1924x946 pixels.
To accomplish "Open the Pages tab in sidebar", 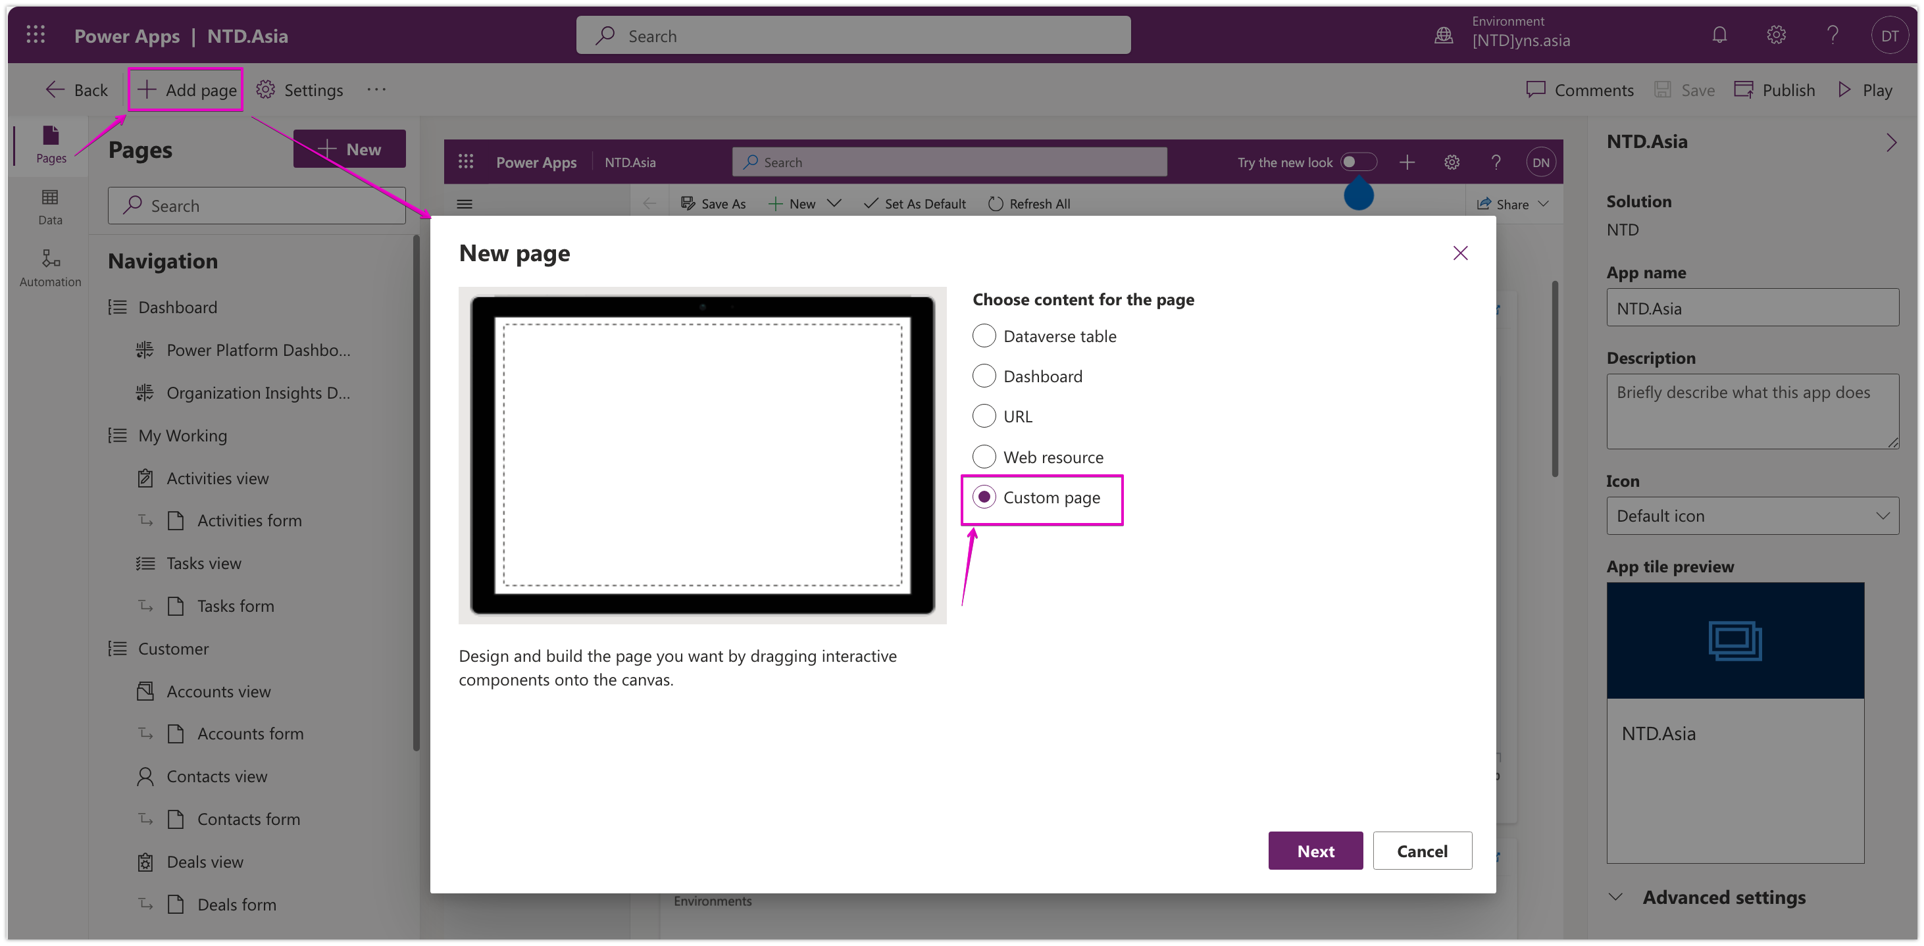I will tap(51, 144).
